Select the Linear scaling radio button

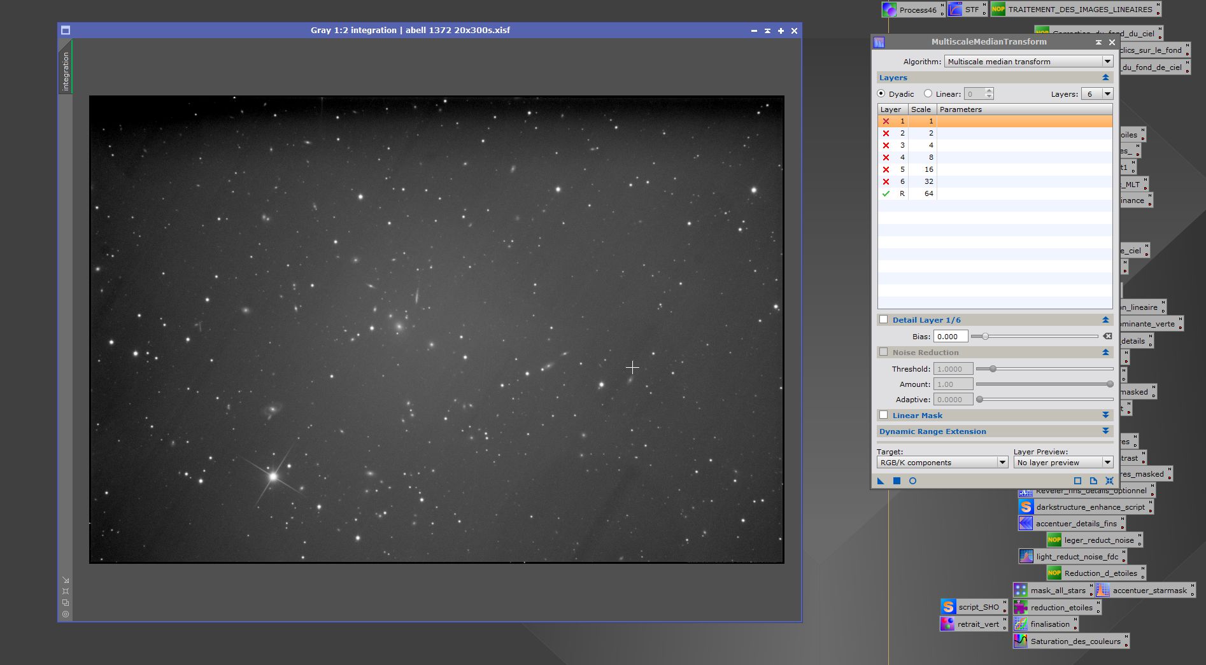pos(928,94)
